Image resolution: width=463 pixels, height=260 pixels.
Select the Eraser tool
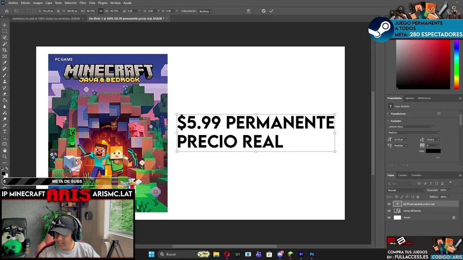[x=5, y=94]
